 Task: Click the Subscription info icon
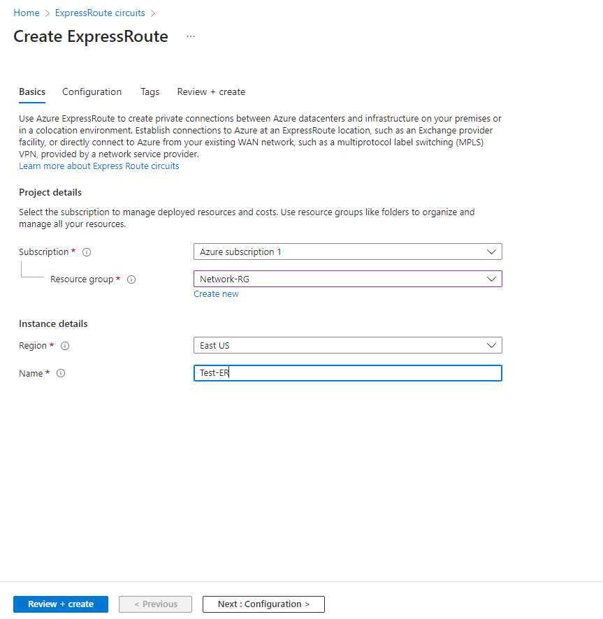(x=87, y=252)
